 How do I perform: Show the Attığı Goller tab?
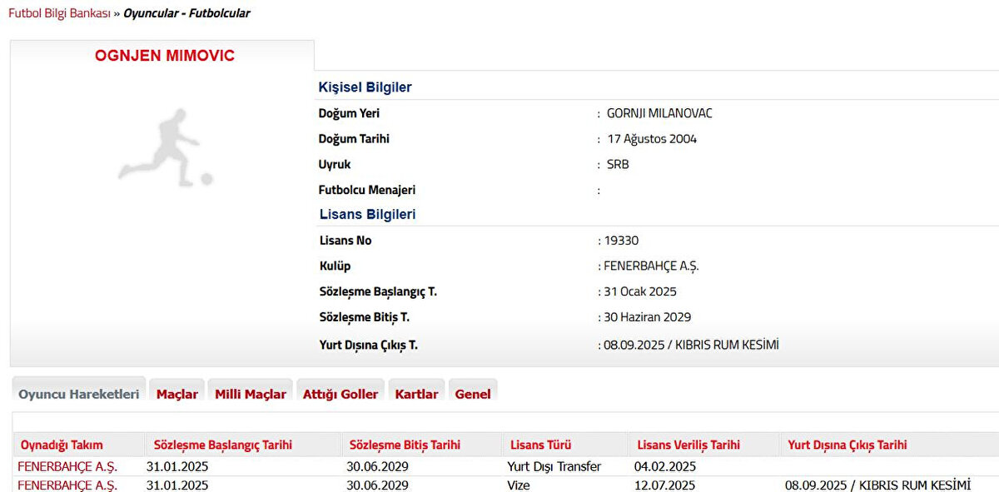click(x=340, y=394)
